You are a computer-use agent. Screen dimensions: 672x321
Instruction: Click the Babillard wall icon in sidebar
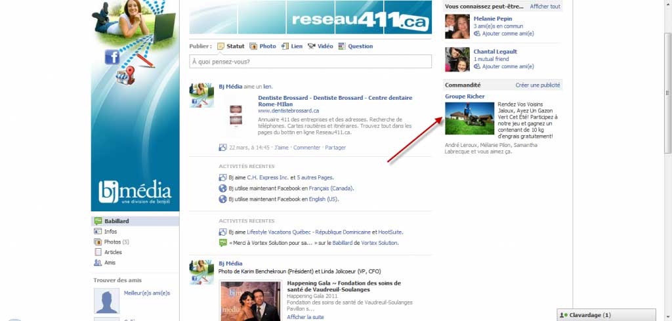(x=98, y=221)
